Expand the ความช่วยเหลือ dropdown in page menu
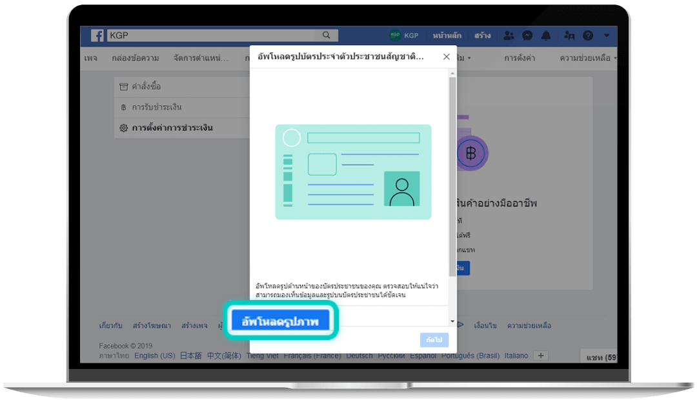This screenshot has width=697, height=400. coord(588,58)
